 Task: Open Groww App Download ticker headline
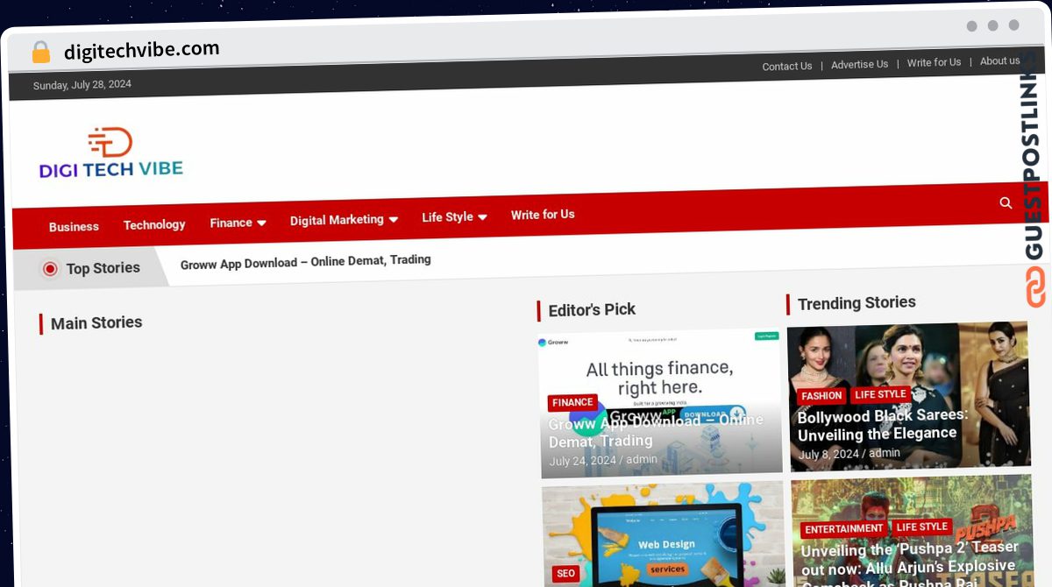[x=305, y=261]
